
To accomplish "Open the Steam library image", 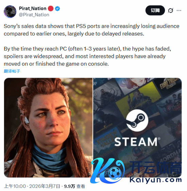I will click(x=137, y=128).
